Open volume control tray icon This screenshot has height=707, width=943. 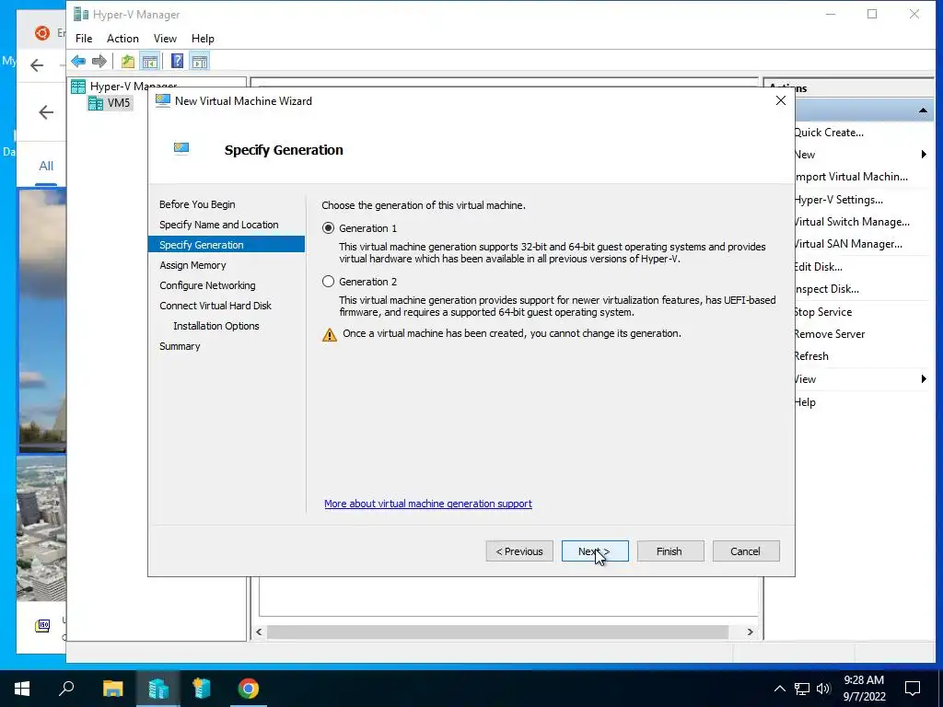(x=823, y=689)
